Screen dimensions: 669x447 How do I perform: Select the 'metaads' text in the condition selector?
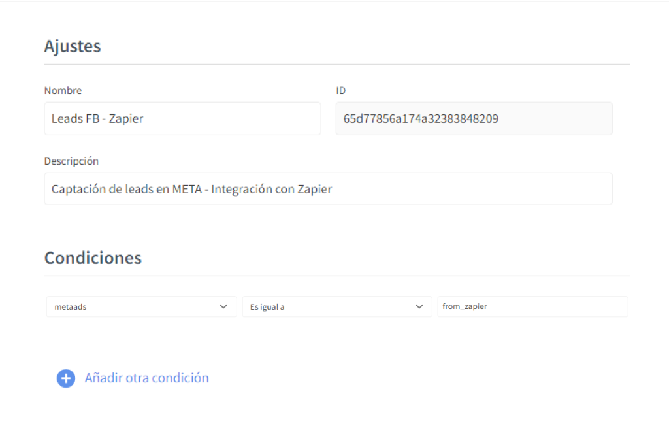coord(71,306)
